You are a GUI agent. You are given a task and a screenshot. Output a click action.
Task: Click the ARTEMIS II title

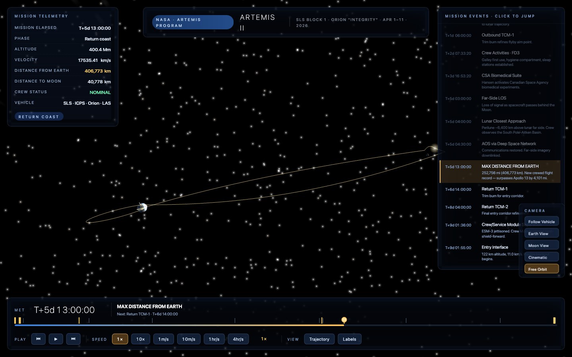point(257,23)
